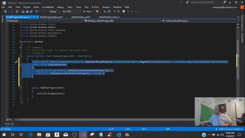Click the Open File folder icon

point(23,11)
